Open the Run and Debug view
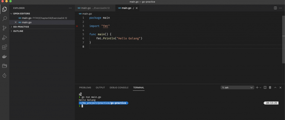The height and width of the screenshot is (120, 285). coord(4,37)
